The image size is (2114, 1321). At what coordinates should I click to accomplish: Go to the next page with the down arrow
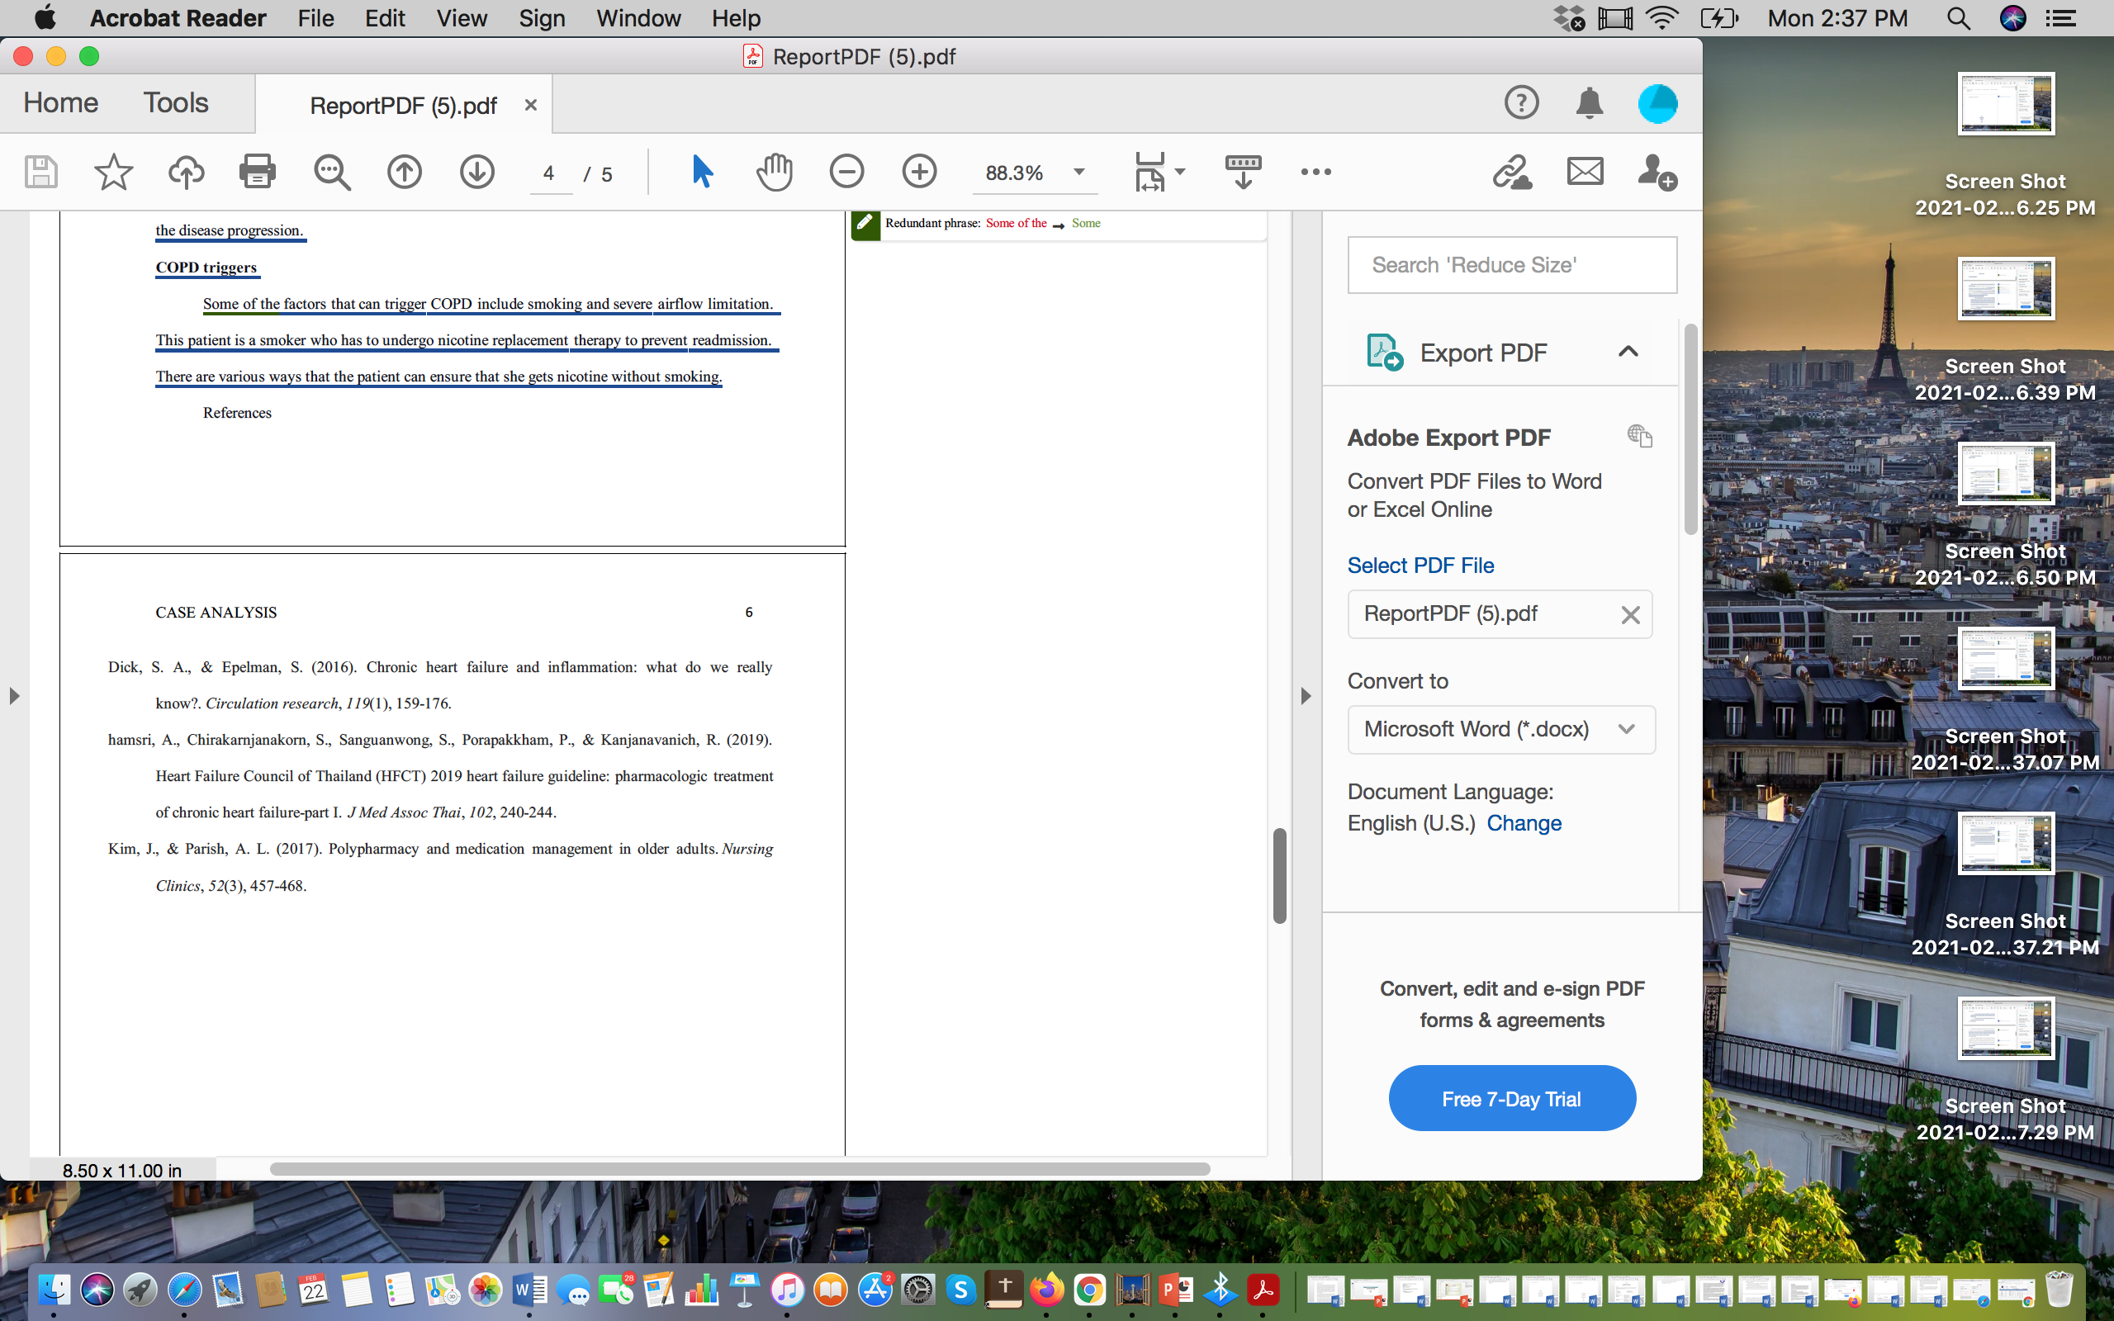477,172
